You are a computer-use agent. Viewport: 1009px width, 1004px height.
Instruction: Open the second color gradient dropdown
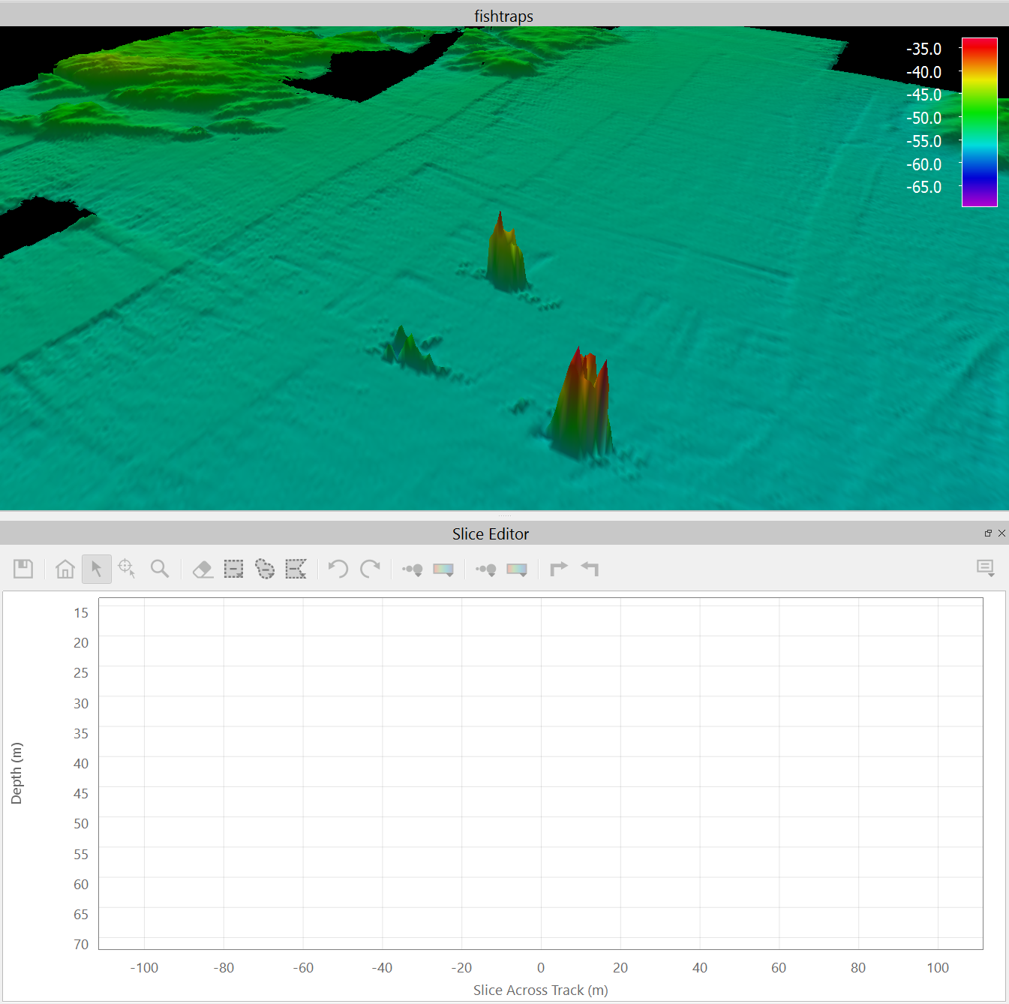[517, 570]
